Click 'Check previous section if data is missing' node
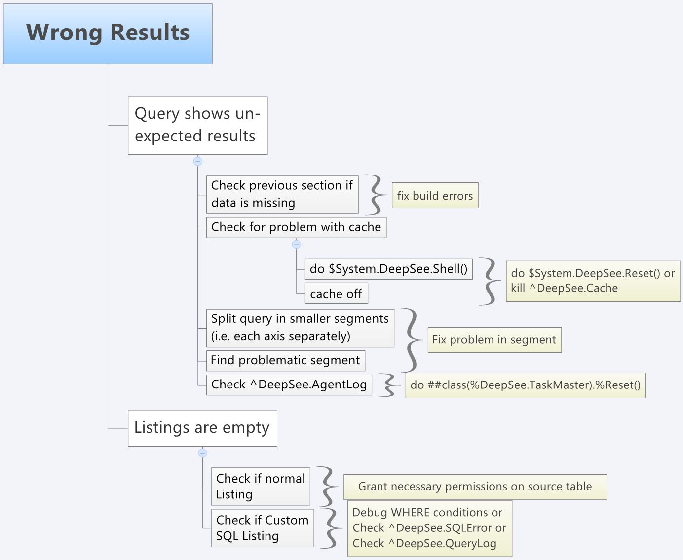Image resolution: width=683 pixels, height=560 pixels. (282, 194)
